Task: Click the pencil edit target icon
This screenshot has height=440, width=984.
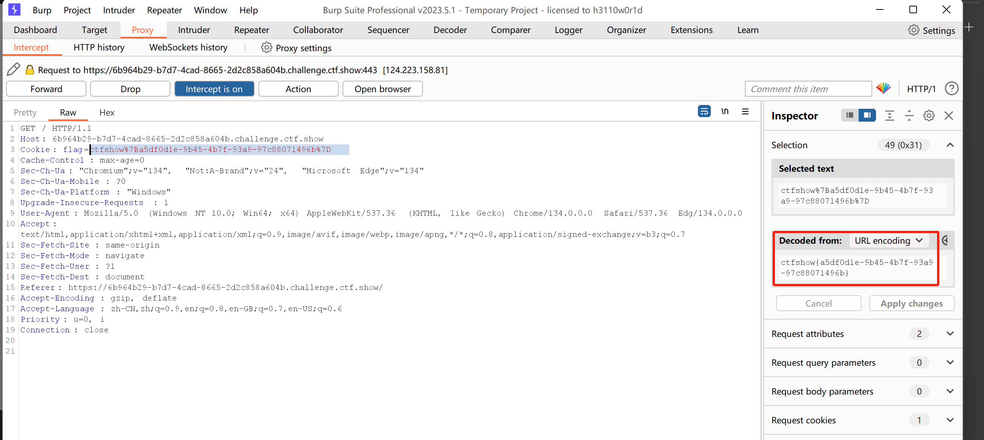Action: point(13,69)
